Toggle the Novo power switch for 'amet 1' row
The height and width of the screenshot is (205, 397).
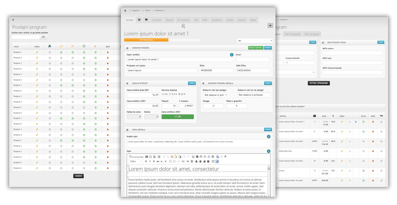364,122
